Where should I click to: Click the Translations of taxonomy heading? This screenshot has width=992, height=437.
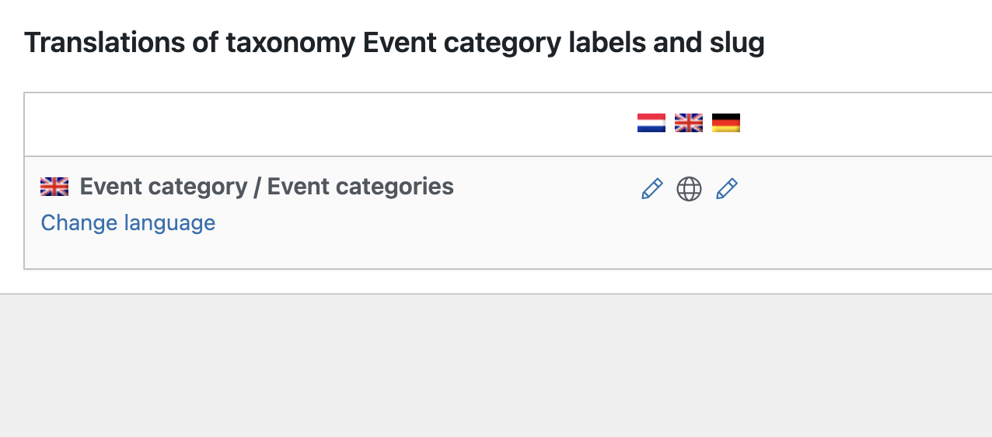(394, 43)
